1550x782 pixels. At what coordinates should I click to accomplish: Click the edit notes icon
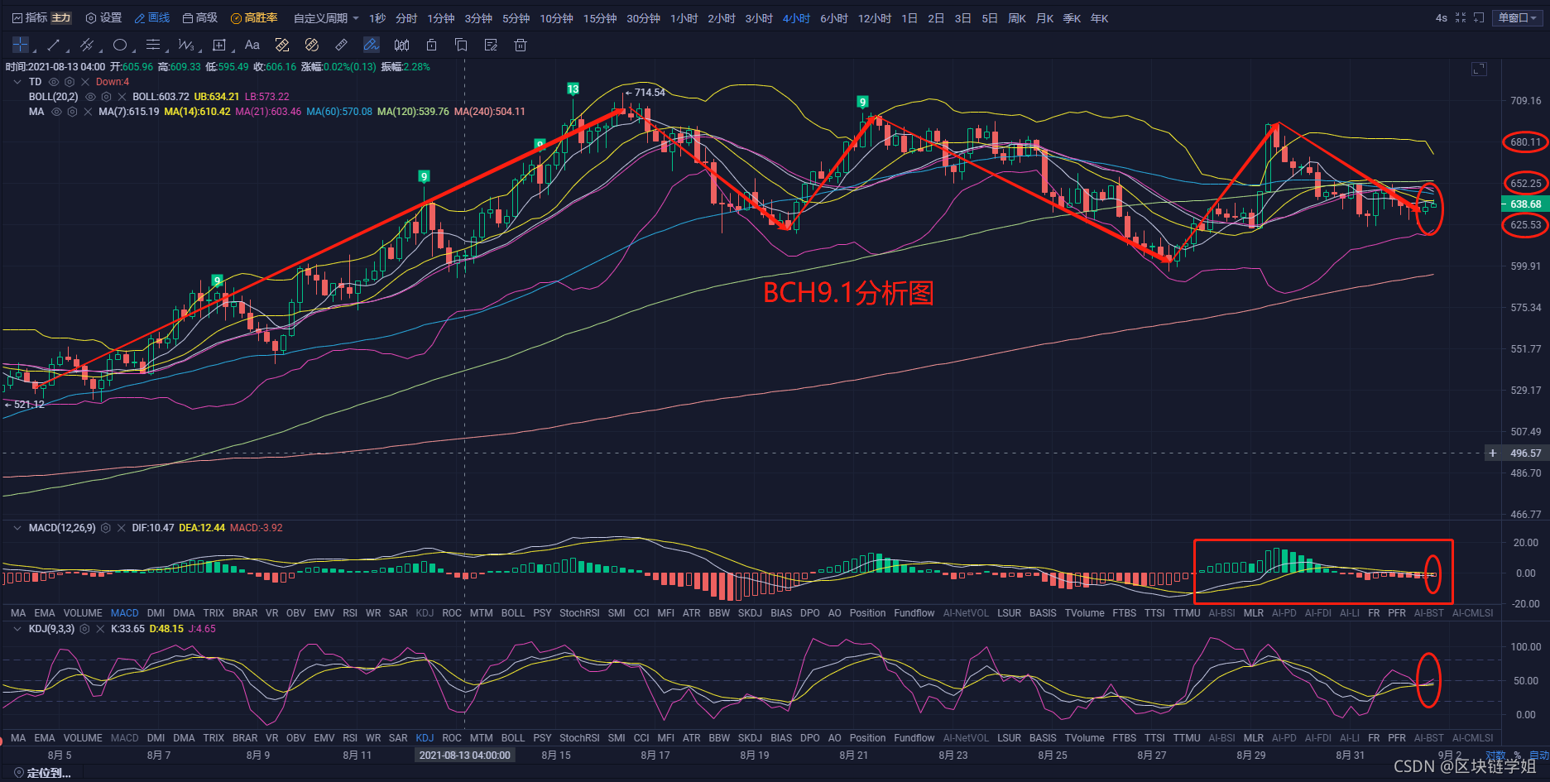[x=491, y=45]
